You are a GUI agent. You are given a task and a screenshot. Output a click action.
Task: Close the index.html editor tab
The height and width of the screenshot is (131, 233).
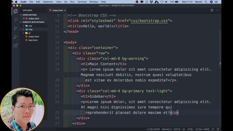[65, 11]
